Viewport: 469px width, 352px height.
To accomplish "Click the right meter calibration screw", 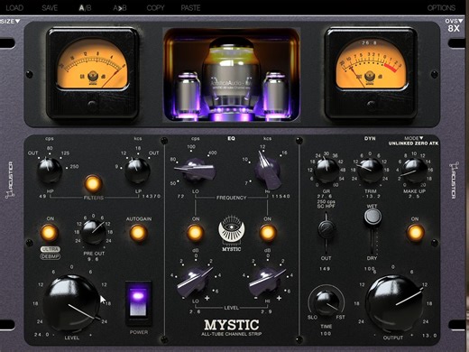I will point(371,104).
